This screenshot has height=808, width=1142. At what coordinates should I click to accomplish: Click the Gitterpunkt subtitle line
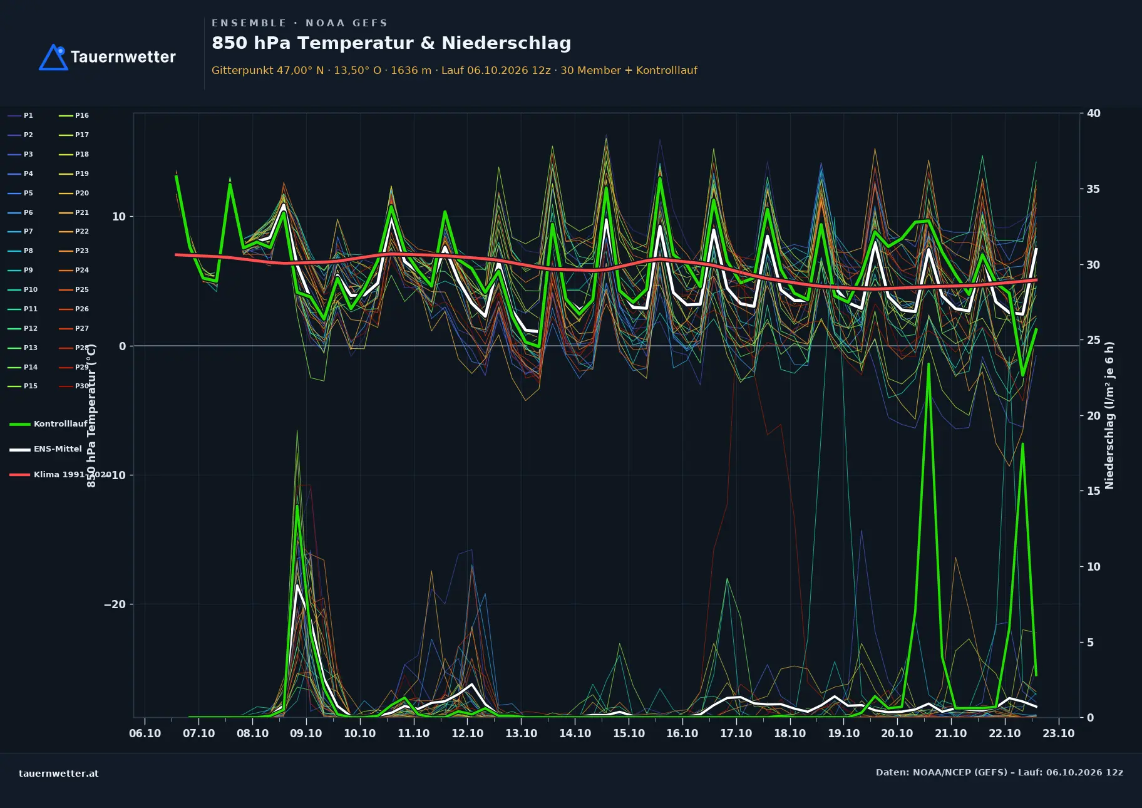click(455, 71)
